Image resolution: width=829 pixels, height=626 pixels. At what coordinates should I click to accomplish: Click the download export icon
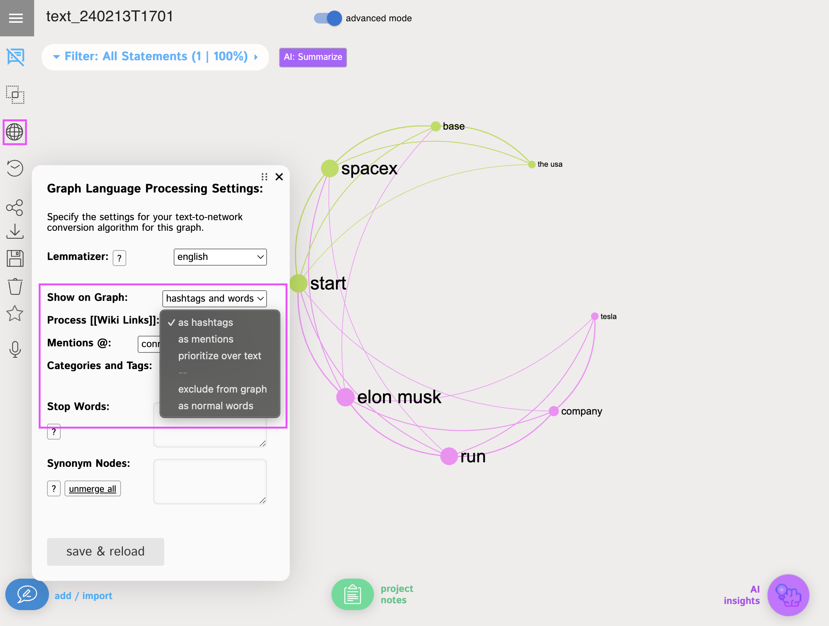point(15,231)
